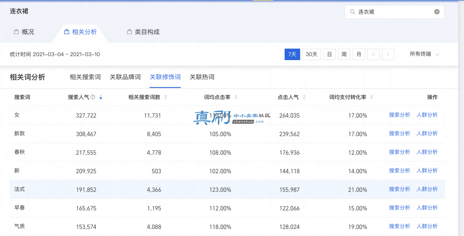The height and width of the screenshot is (236, 464).
Task: Click search term 法式 in table
Action: point(19,189)
